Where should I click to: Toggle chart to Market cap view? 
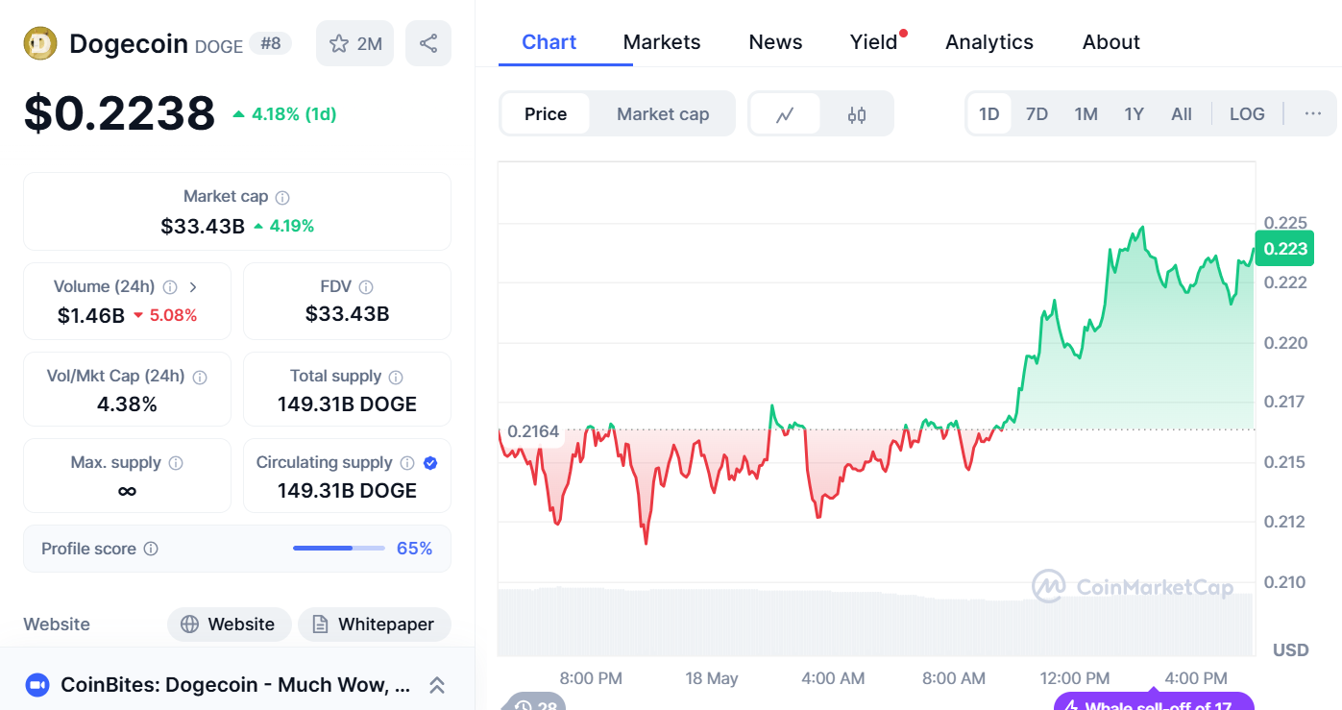pos(663,114)
